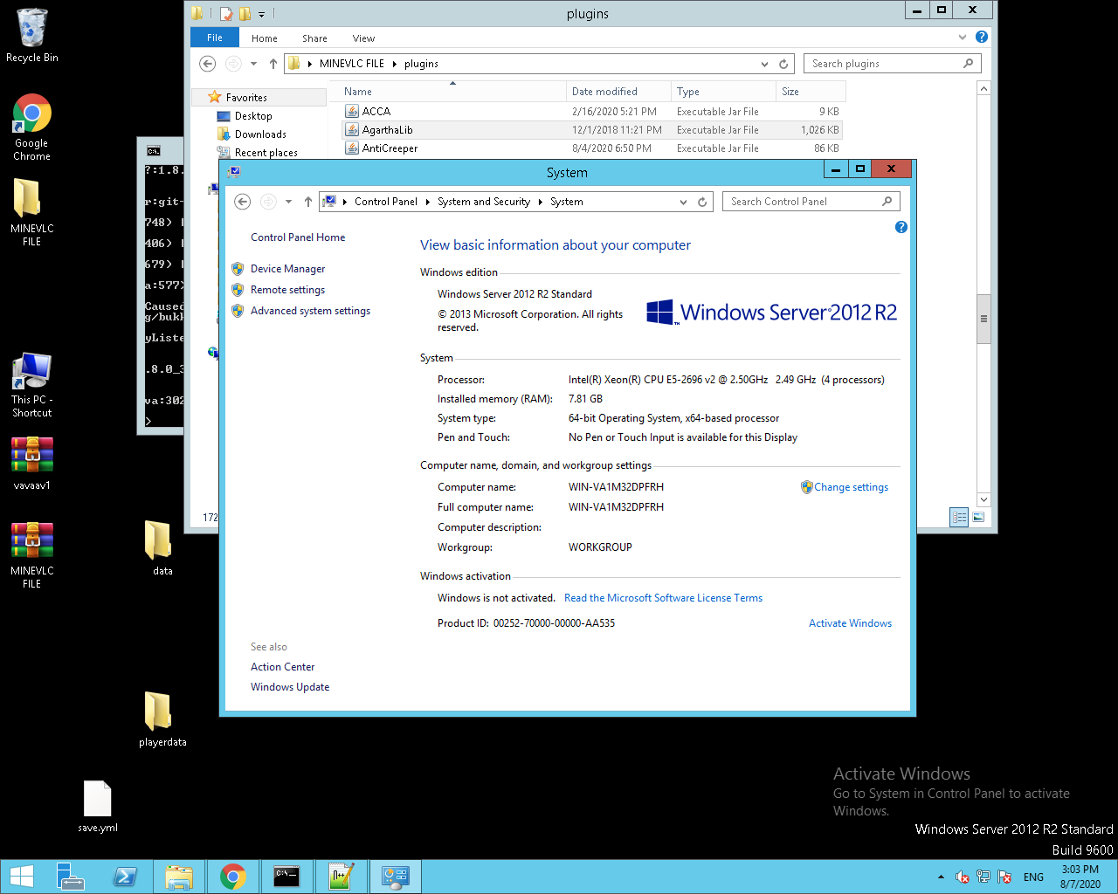Open recent pages dropdown in System window
Image resolution: width=1118 pixels, height=894 pixels.
[288, 202]
